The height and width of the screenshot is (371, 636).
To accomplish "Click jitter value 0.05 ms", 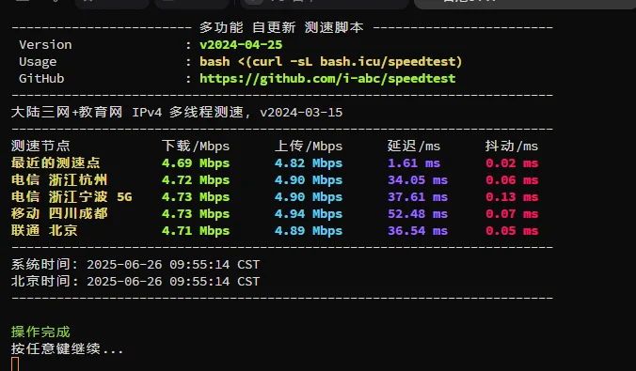I will (512, 231).
